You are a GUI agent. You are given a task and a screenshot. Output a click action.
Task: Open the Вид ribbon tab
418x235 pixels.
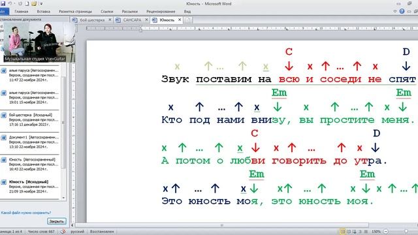[x=187, y=12]
